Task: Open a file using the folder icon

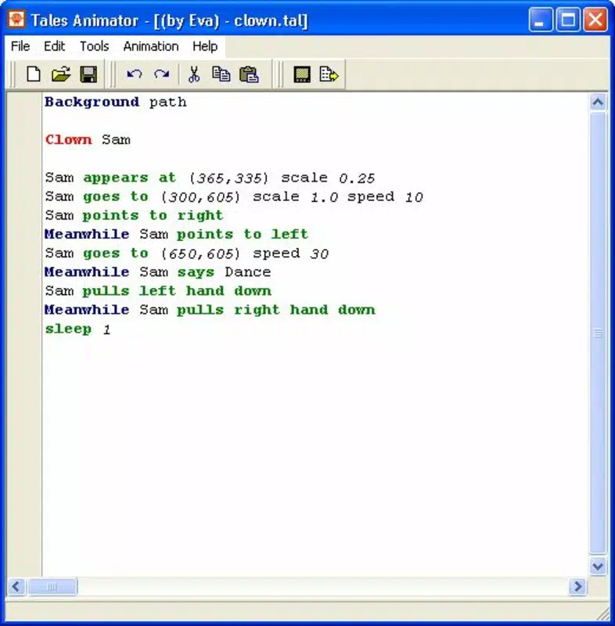Action: [61, 74]
